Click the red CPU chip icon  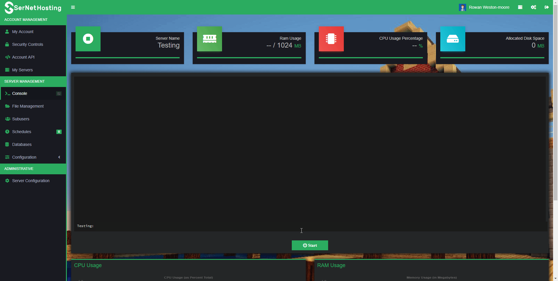click(331, 39)
